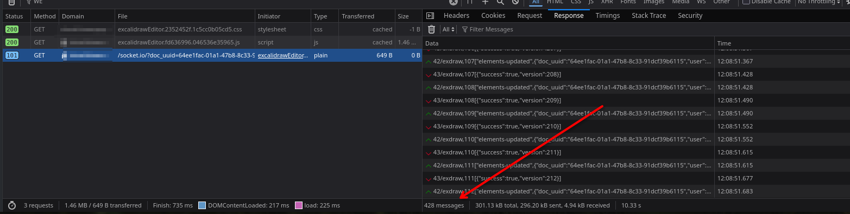850x214 pixels.
Task: Open request blocking panel icon
Action: 515,2
